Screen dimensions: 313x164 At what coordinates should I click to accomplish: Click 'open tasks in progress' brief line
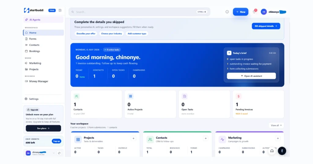241,59
